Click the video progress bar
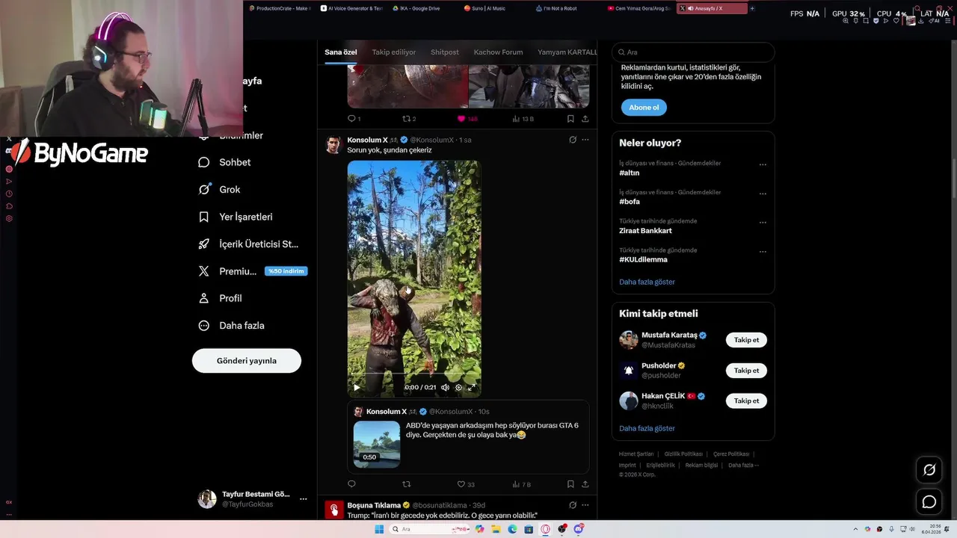Image resolution: width=957 pixels, height=538 pixels. click(x=413, y=373)
